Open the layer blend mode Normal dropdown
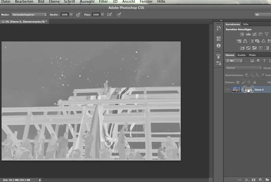This screenshot has height=182, width=271. pos(244,68)
